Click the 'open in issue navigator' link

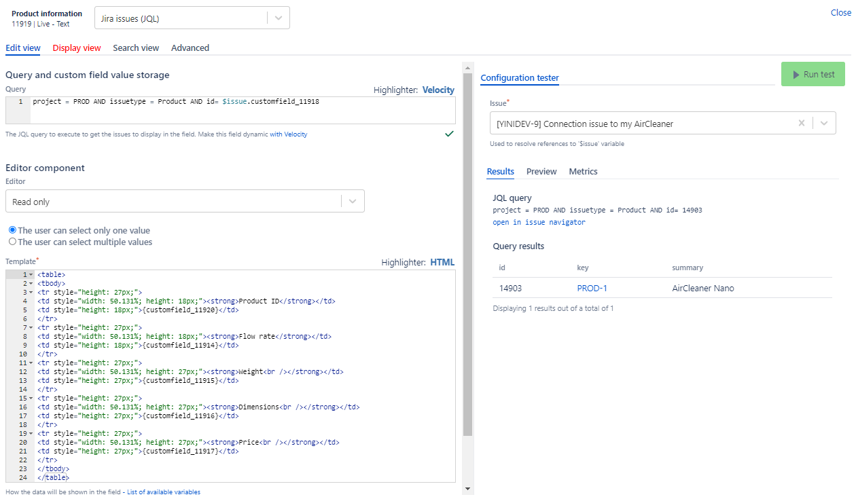(539, 222)
